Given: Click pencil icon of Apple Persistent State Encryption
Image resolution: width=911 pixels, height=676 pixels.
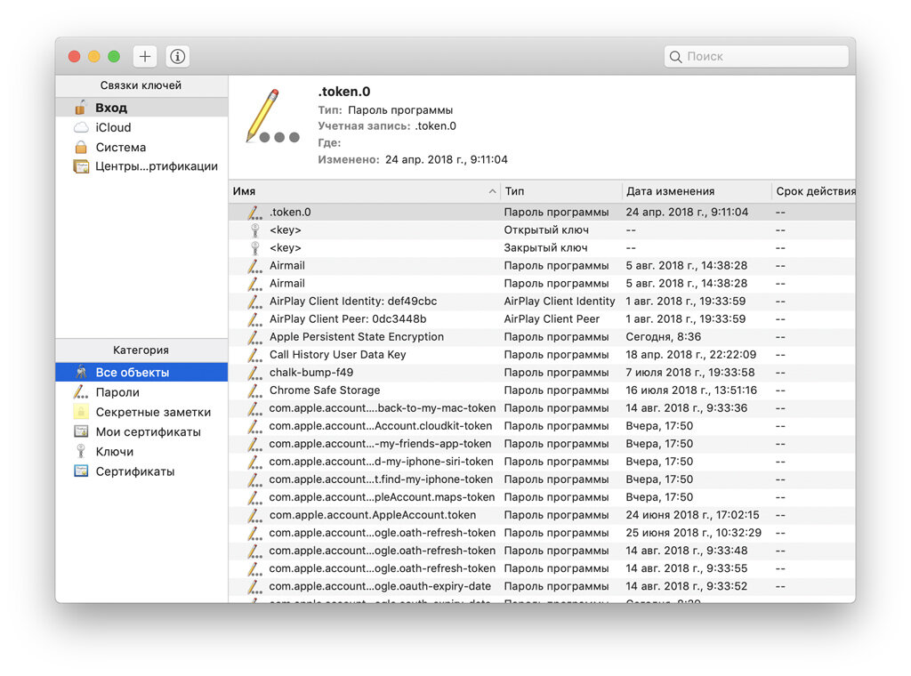Looking at the screenshot, I should [254, 337].
